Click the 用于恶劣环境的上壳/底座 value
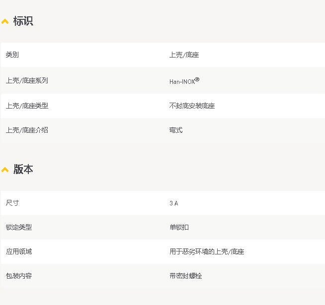Image resolution: width=325 pixels, height=305 pixels. [x=207, y=251]
